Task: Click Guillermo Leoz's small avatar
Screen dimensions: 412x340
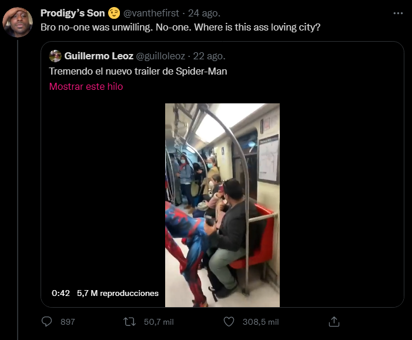Action: tap(55, 56)
